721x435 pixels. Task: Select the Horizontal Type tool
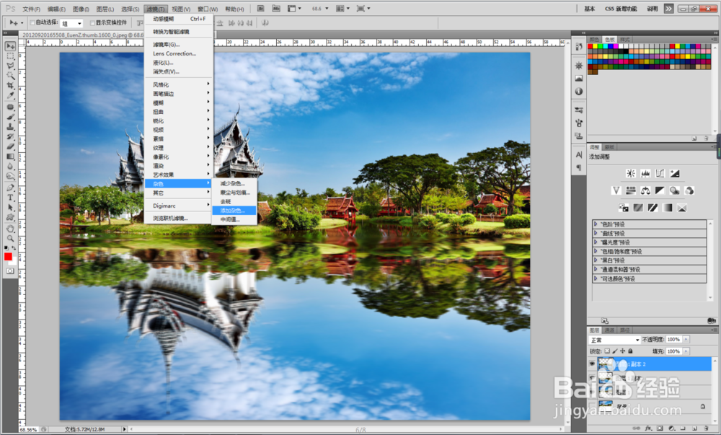[10, 198]
